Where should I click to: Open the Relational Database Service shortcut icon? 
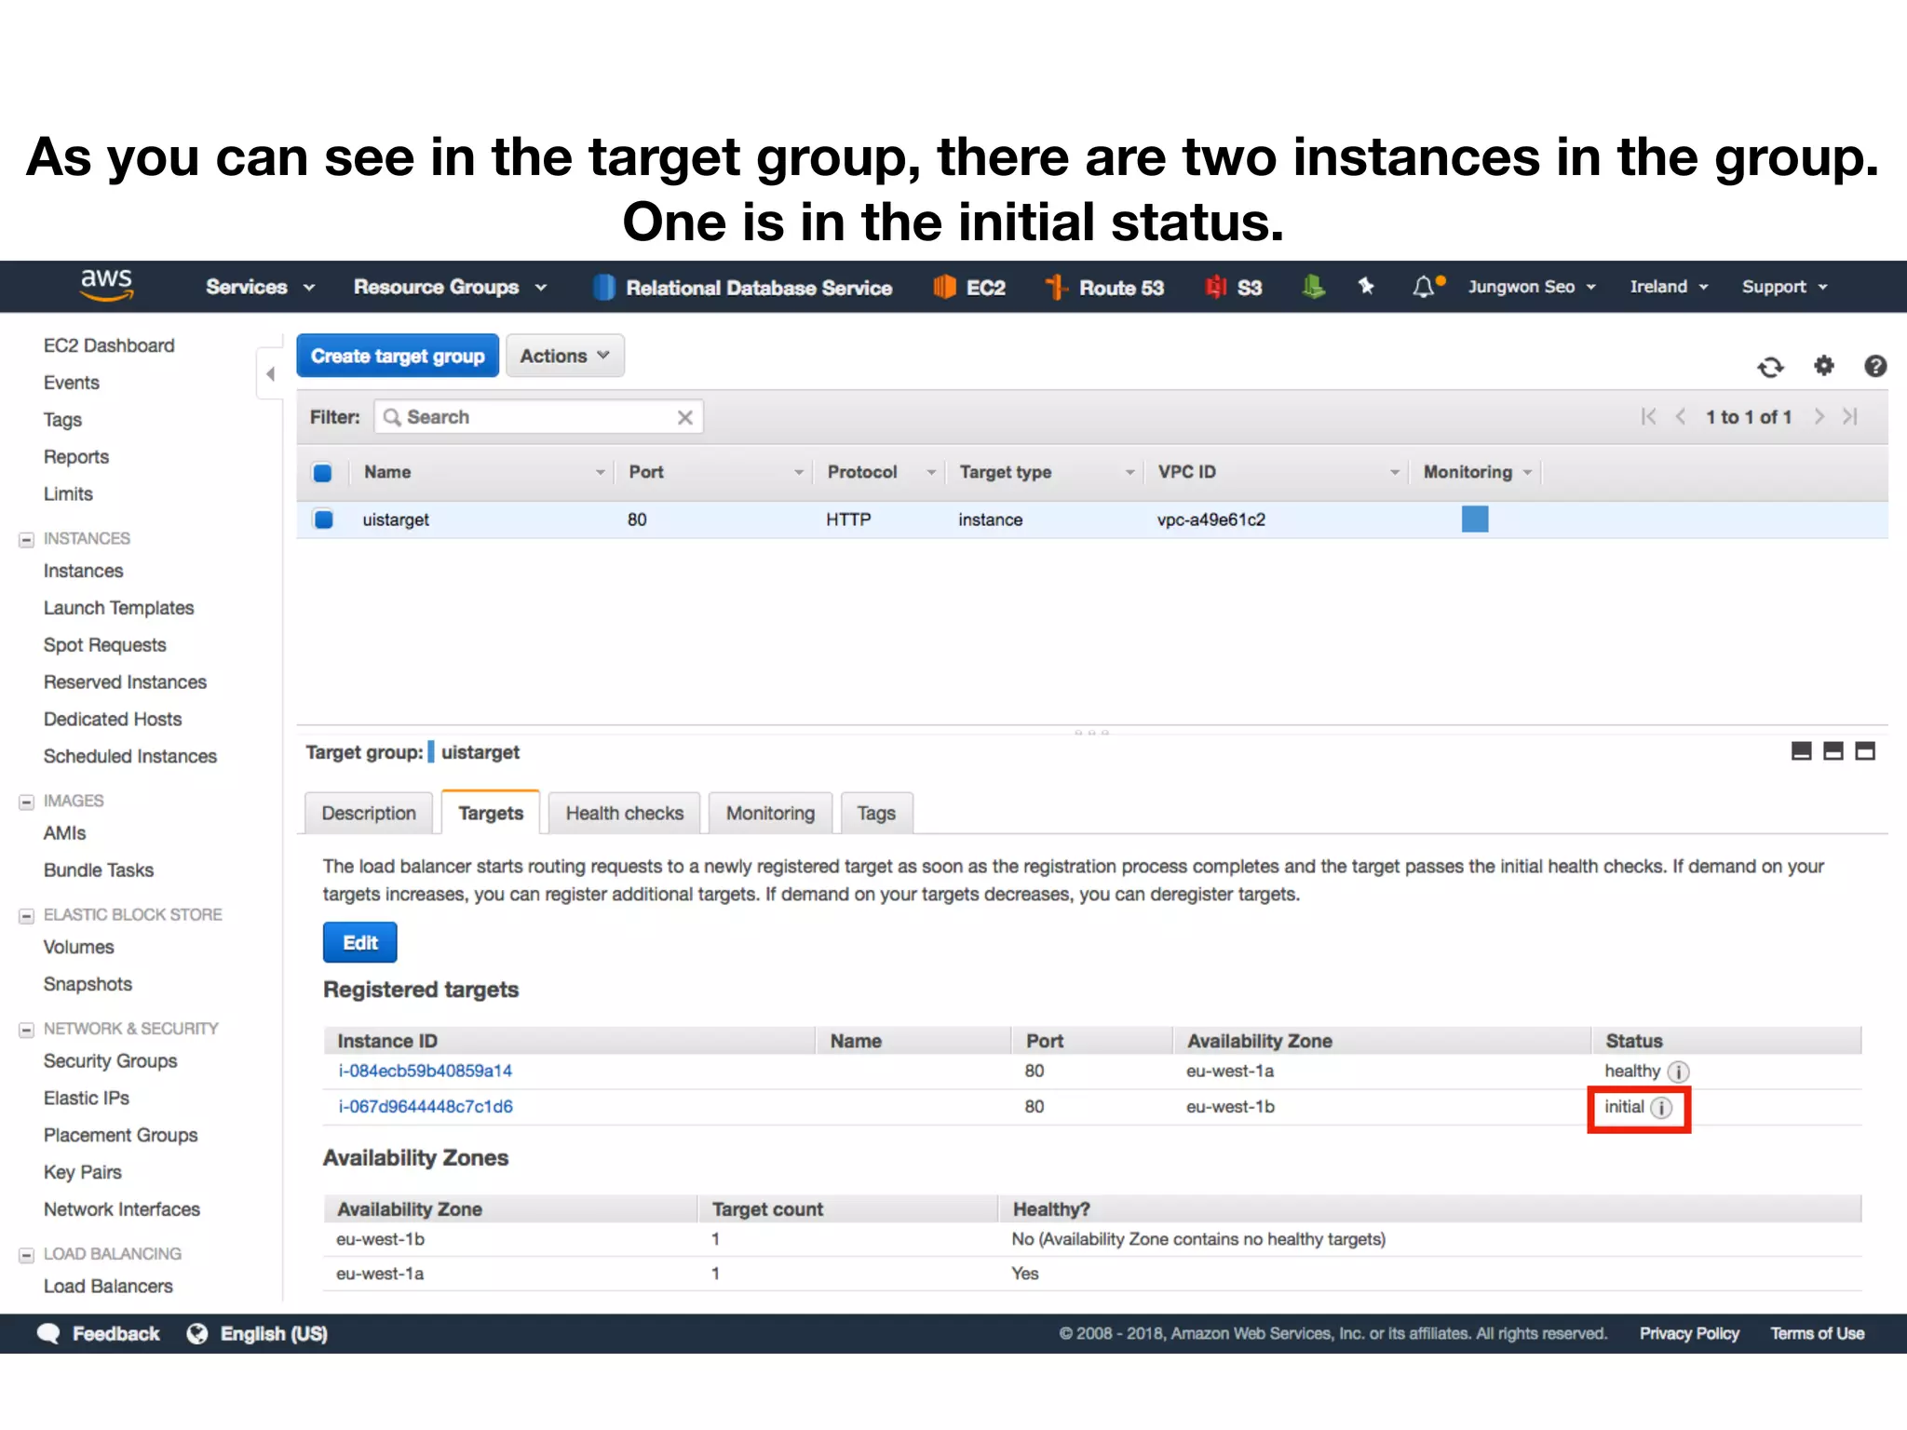(x=603, y=287)
